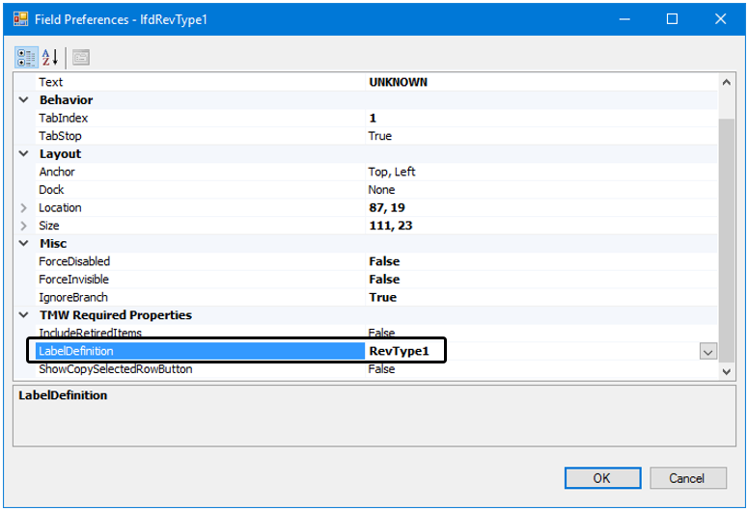Click the Property Pages toolbar icon
This screenshot has height=511, width=748.
point(81,57)
